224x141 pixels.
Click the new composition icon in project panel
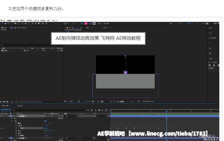tap(7, 102)
